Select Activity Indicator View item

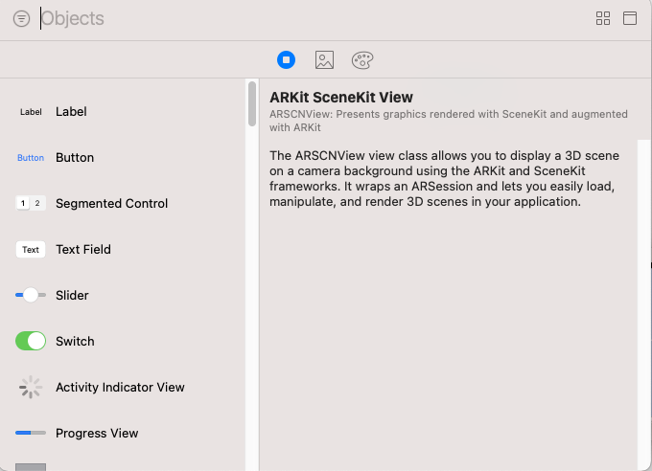[123, 387]
